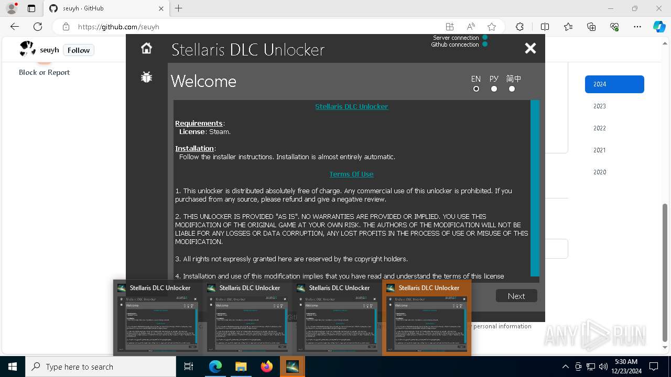Image resolution: width=671 pixels, height=377 pixels.
Task: Click the GitHub page vertical scrollbar
Action: (665, 272)
